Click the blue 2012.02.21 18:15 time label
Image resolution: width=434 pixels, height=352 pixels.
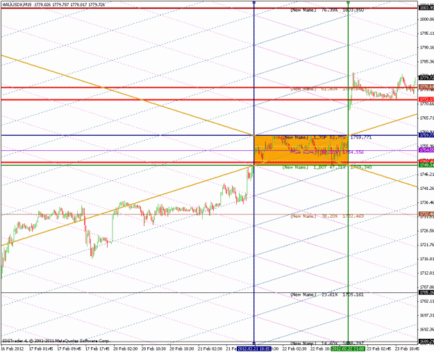coord(254,349)
